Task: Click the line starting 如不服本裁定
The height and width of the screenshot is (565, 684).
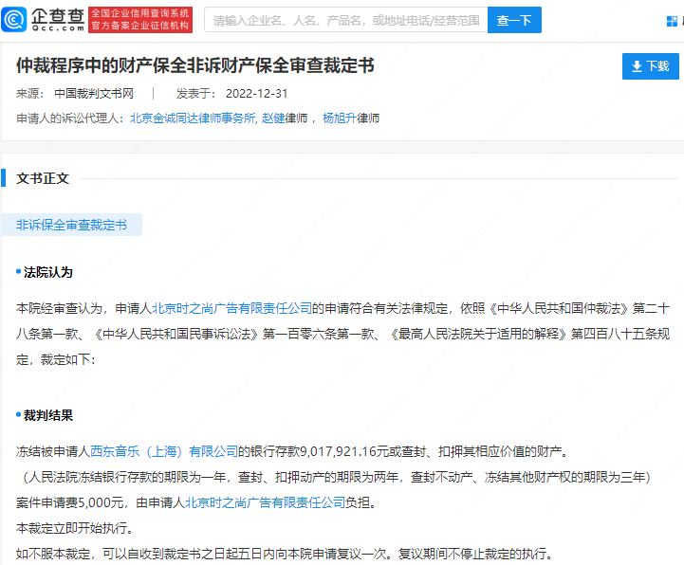Action: pyautogui.click(x=285, y=554)
